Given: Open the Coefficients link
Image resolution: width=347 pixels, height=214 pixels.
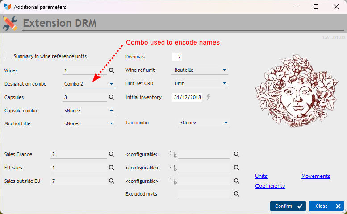Looking at the screenshot, I should point(270,186).
